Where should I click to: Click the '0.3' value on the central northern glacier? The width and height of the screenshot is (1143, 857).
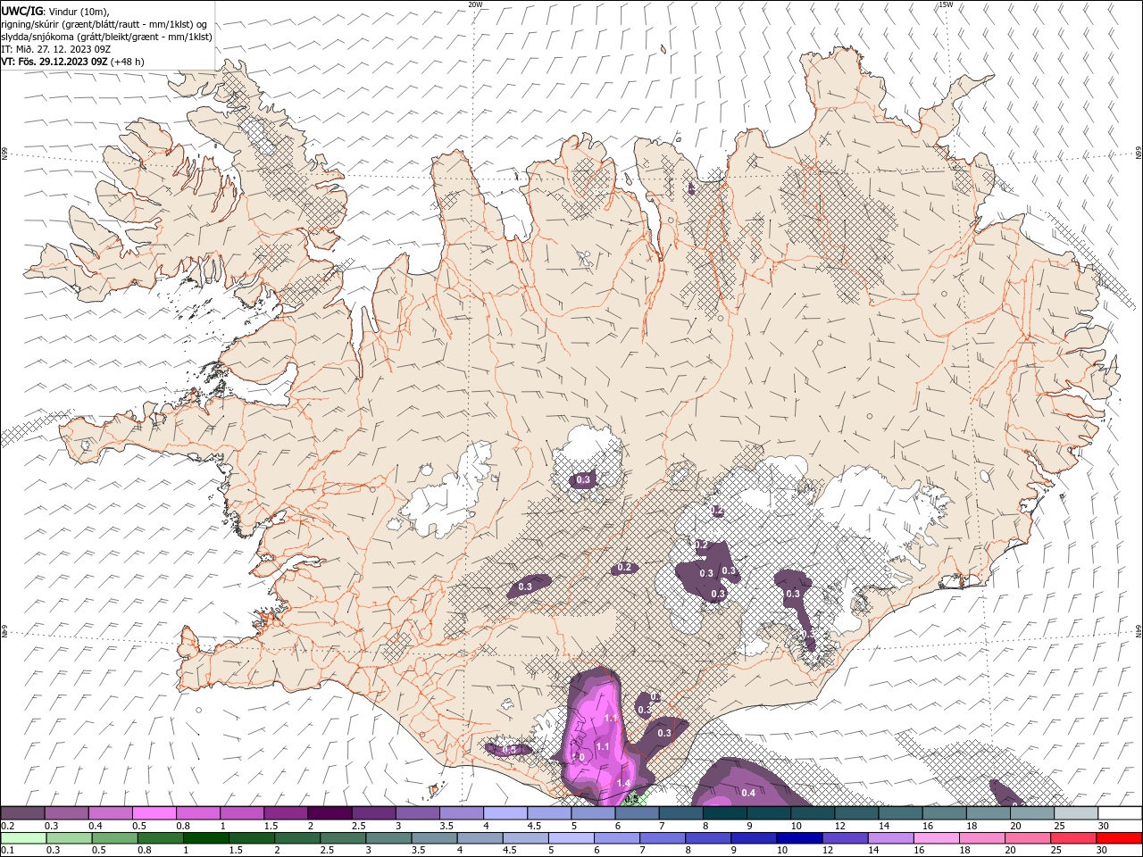(x=584, y=480)
